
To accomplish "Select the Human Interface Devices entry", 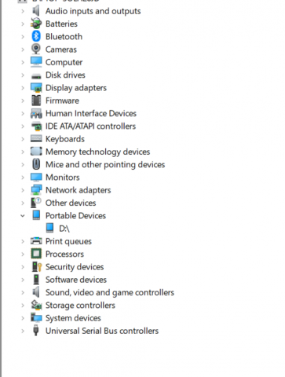I will coord(91,113).
